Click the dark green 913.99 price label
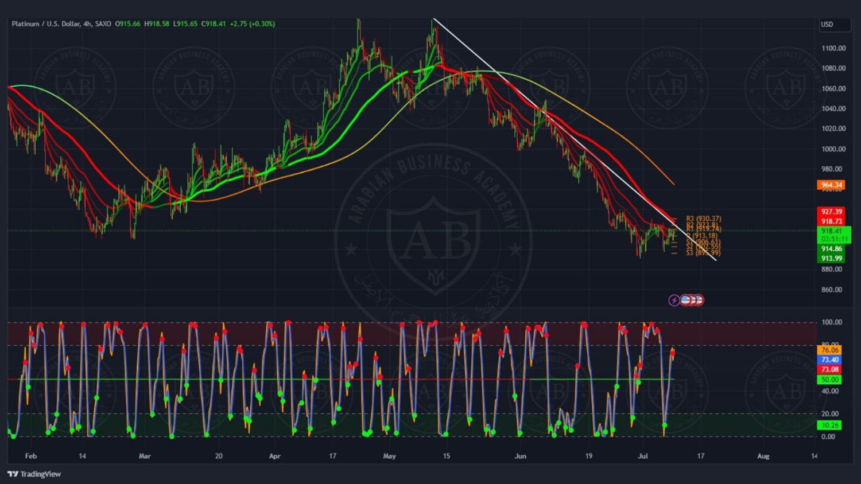The image size is (861, 484). [831, 259]
